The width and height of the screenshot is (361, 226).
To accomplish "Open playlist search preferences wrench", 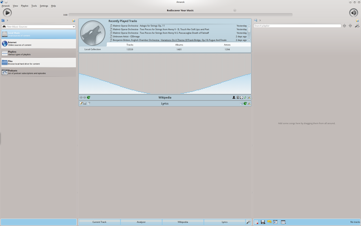I will [357, 26].
